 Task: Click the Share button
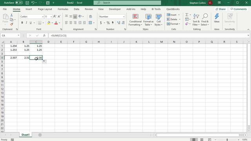220,9
